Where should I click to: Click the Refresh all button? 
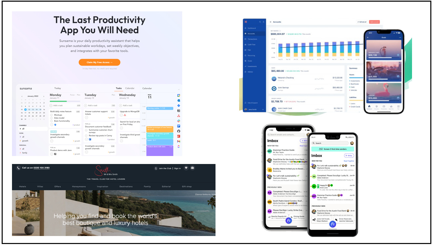[x=362, y=22]
